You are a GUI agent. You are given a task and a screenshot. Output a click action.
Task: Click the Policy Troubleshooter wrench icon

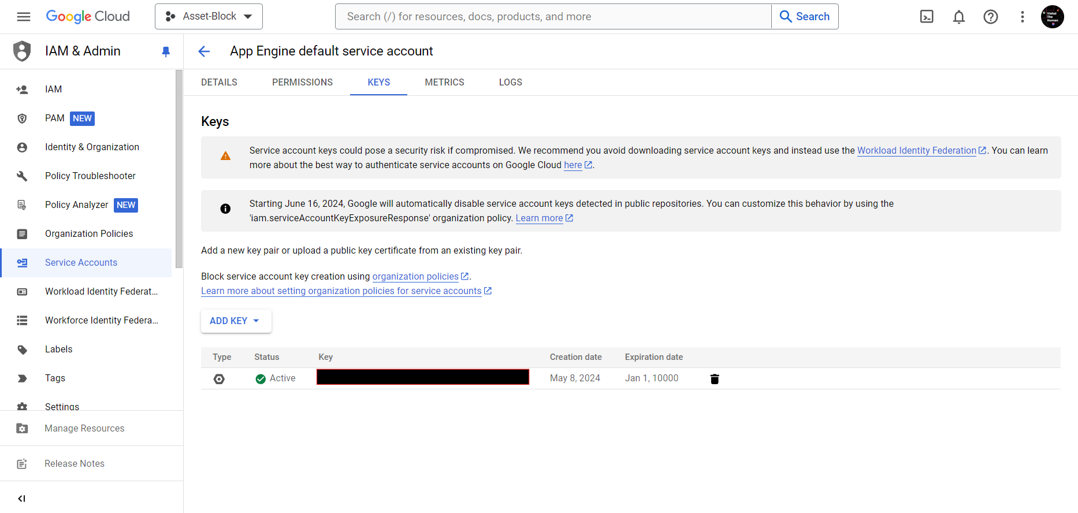pyautogui.click(x=22, y=176)
